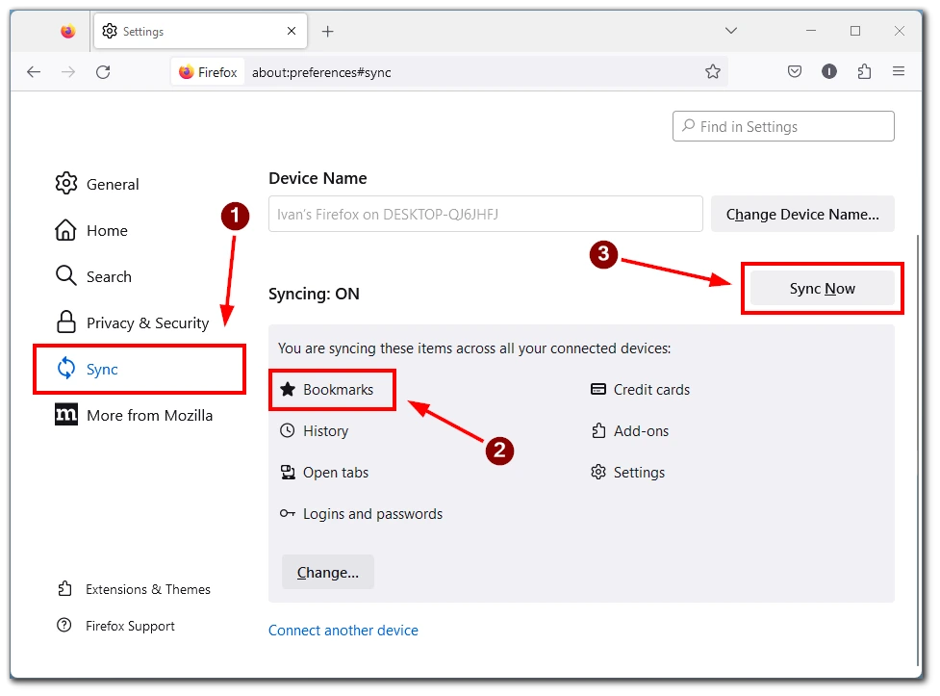Open the General settings category
Image resolution: width=940 pixels, height=696 pixels.
(97, 184)
